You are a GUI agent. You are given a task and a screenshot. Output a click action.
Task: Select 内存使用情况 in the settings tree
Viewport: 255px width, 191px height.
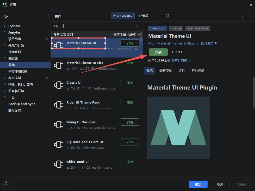coord(18,72)
